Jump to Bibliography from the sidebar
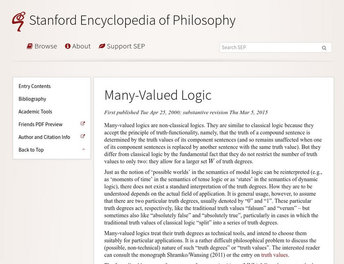 coord(32,99)
